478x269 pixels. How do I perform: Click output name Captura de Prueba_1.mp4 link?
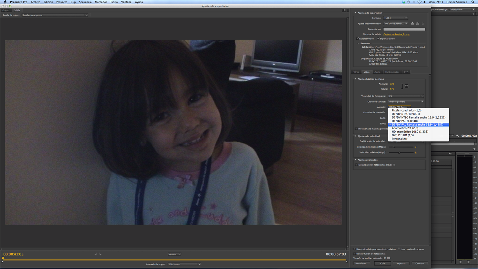point(396,34)
